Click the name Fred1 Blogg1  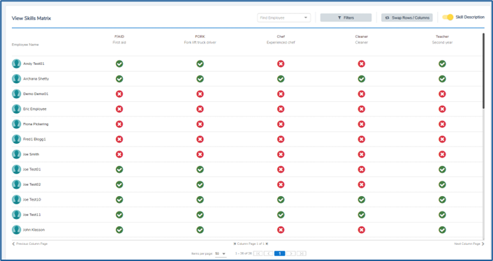pyautogui.click(x=35, y=139)
